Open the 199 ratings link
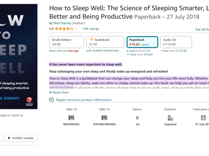Viewport: 209px width, 156px height. tap(91, 29)
